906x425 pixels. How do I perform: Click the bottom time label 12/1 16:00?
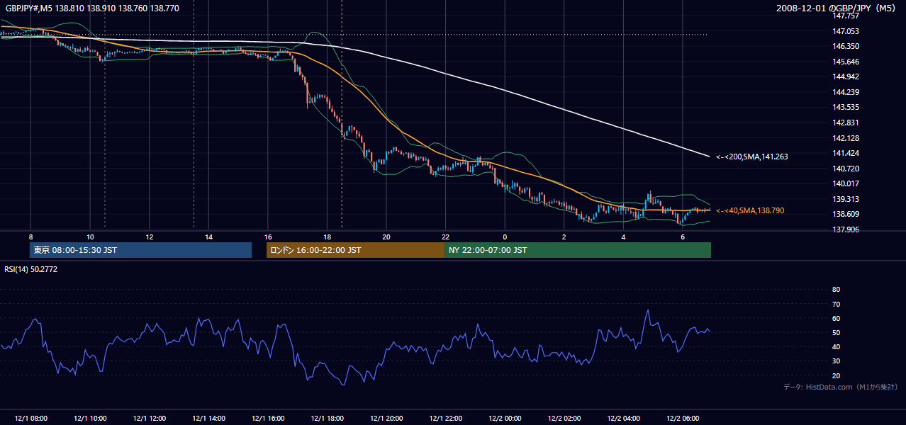pos(268,419)
